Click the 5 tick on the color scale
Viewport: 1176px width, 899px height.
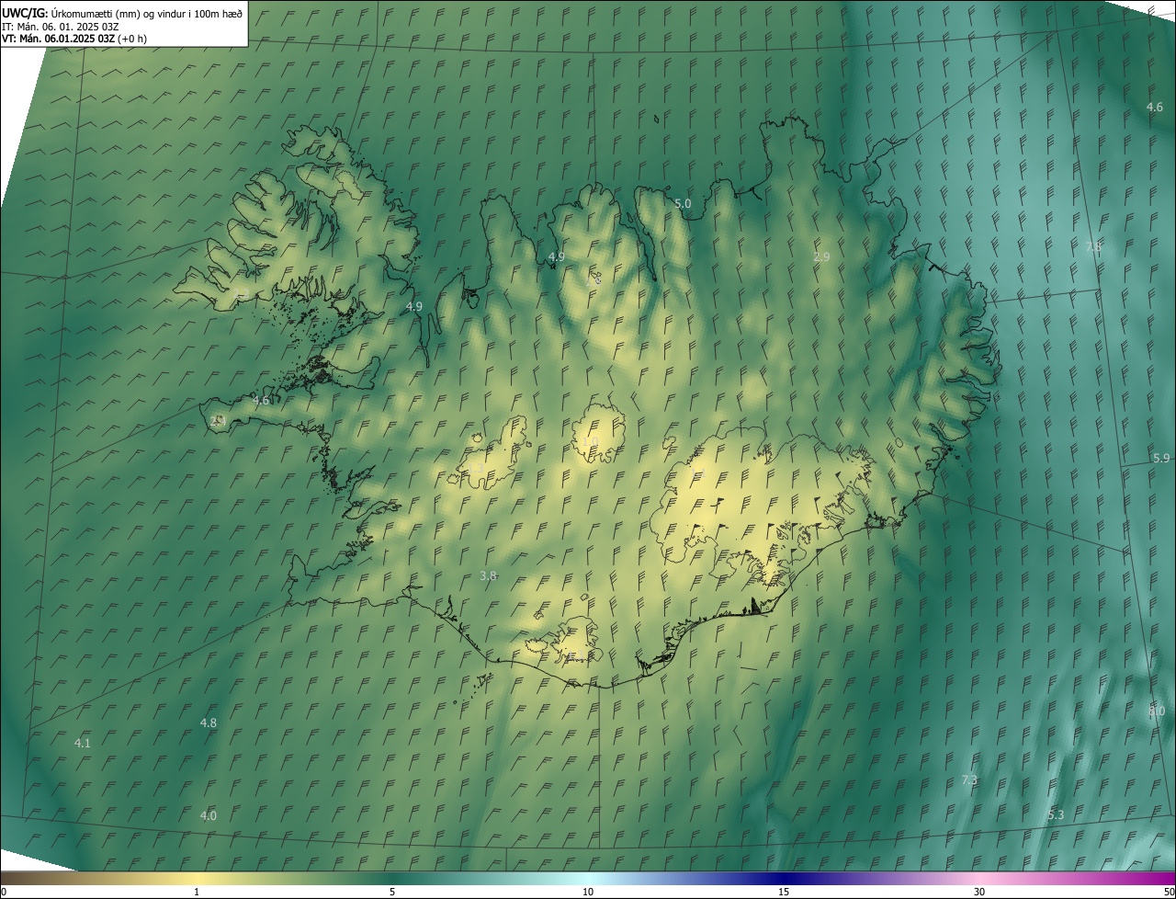tap(392, 892)
